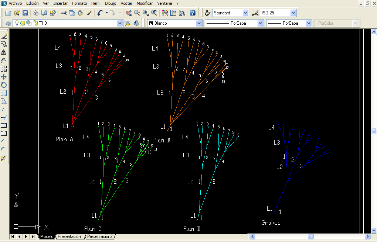
Task: Open the Undo history dropdown arrow
Action: 107,13
